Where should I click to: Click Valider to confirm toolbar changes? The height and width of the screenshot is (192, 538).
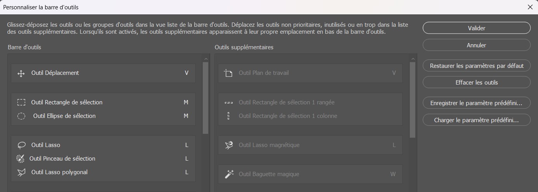pyautogui.click(x=476, y=28)
